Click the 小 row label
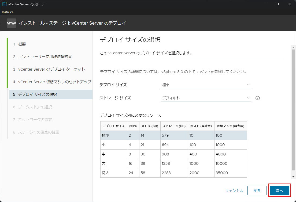 (x=104, y=145)
